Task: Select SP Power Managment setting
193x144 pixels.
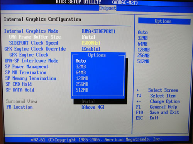Action: point(27,66)
